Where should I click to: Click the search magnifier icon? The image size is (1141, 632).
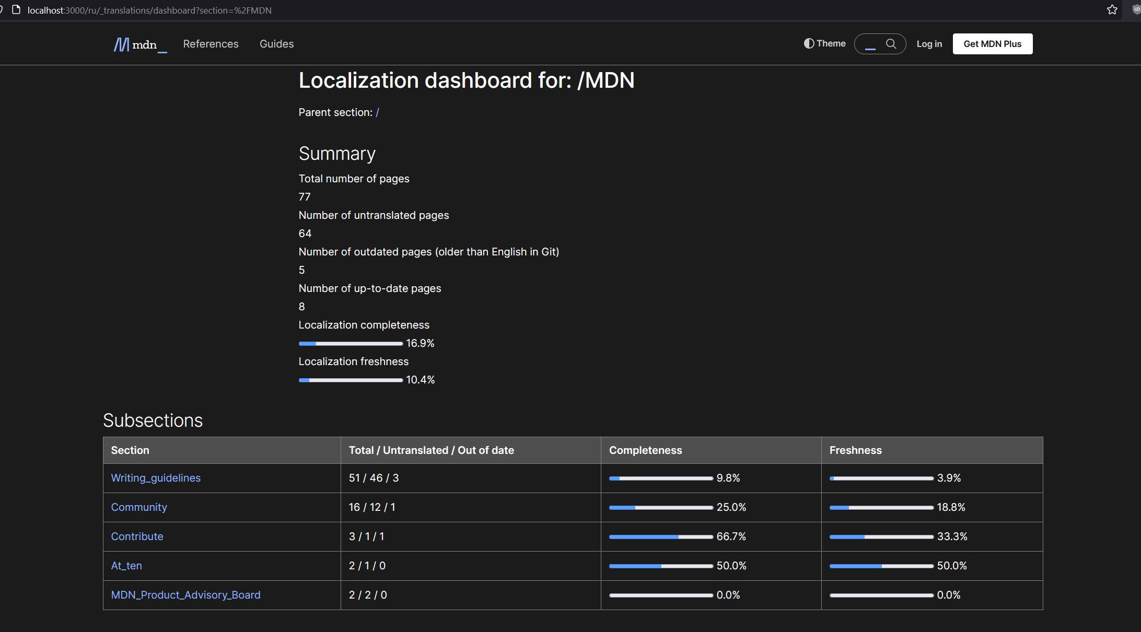(891, 44)
